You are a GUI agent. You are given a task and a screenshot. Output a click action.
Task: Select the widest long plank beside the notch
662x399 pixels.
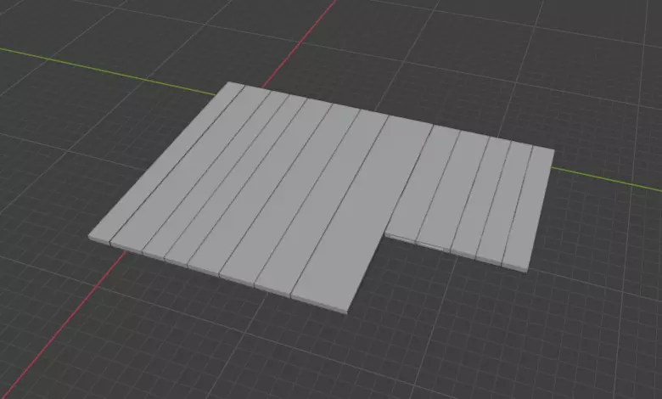pos(363,213)
